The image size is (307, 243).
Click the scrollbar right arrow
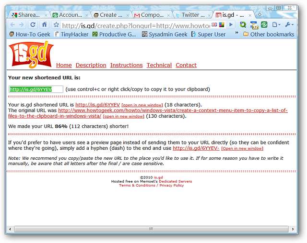tap(293, 229)
